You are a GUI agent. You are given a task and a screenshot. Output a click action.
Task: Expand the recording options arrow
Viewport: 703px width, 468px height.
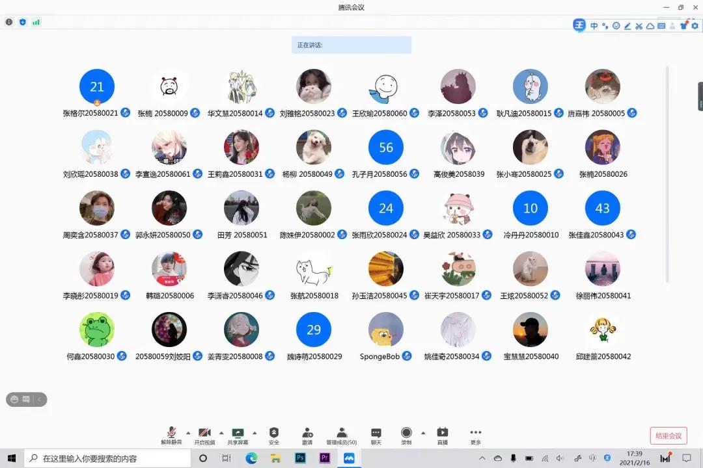pos(423,432)
